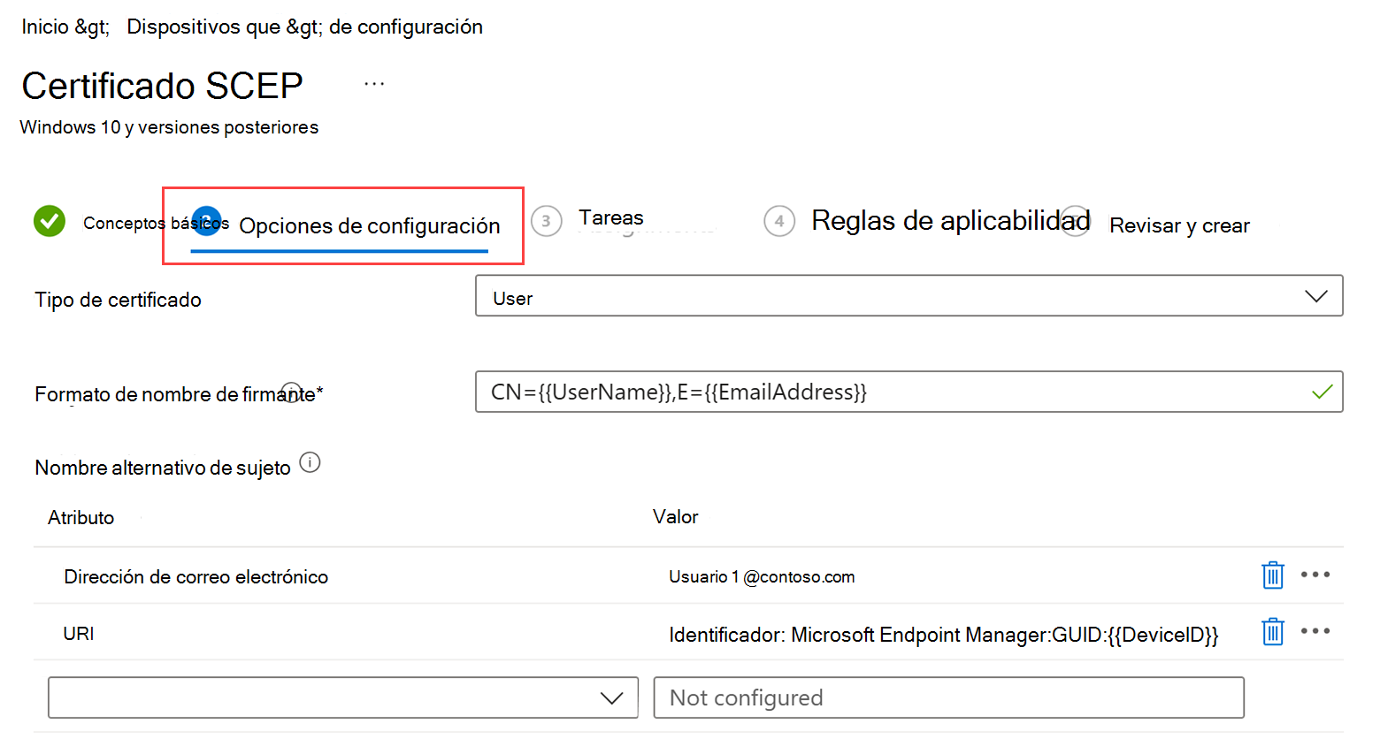Image resolution: width=1380 pixels, height=754 pixels.
Task: Click info icon beside Nombre alternativo de sujeto
Action: point(310,462)
